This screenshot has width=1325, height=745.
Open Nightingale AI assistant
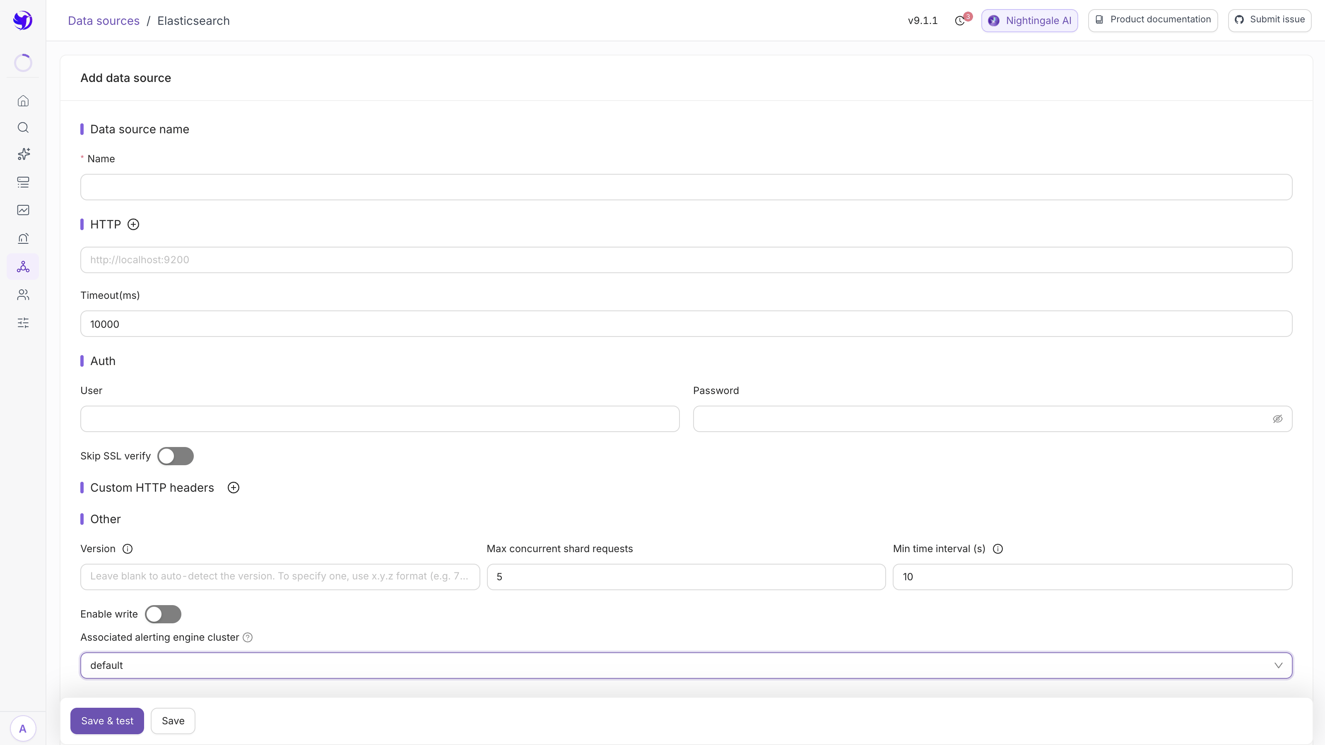pyautogui.click(x=1030, y=21)
